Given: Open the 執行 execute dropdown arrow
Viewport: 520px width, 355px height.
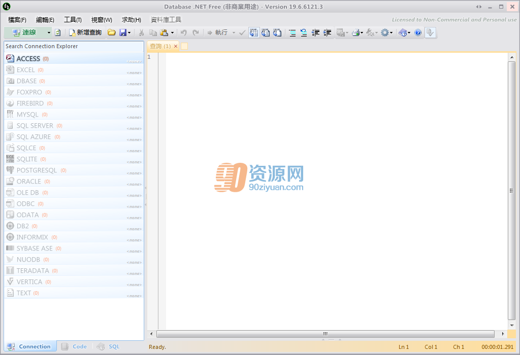Looking at the screenshot, I should 234,32.
